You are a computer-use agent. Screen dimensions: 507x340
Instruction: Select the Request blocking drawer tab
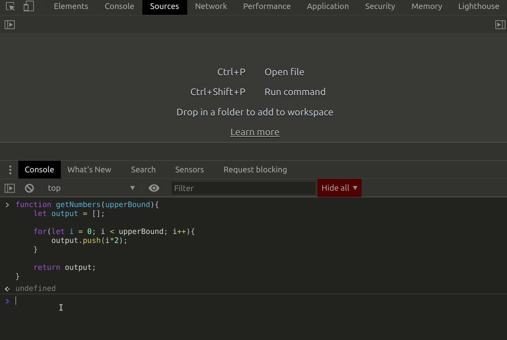(x=255, y=170)
